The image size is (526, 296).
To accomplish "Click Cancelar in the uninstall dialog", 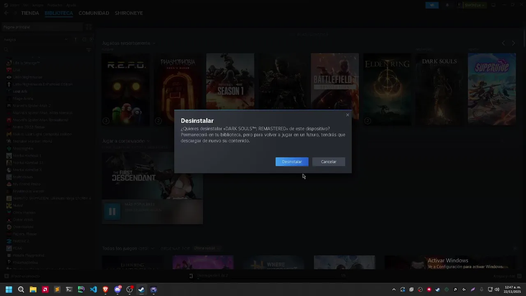I will pos(328,162).
